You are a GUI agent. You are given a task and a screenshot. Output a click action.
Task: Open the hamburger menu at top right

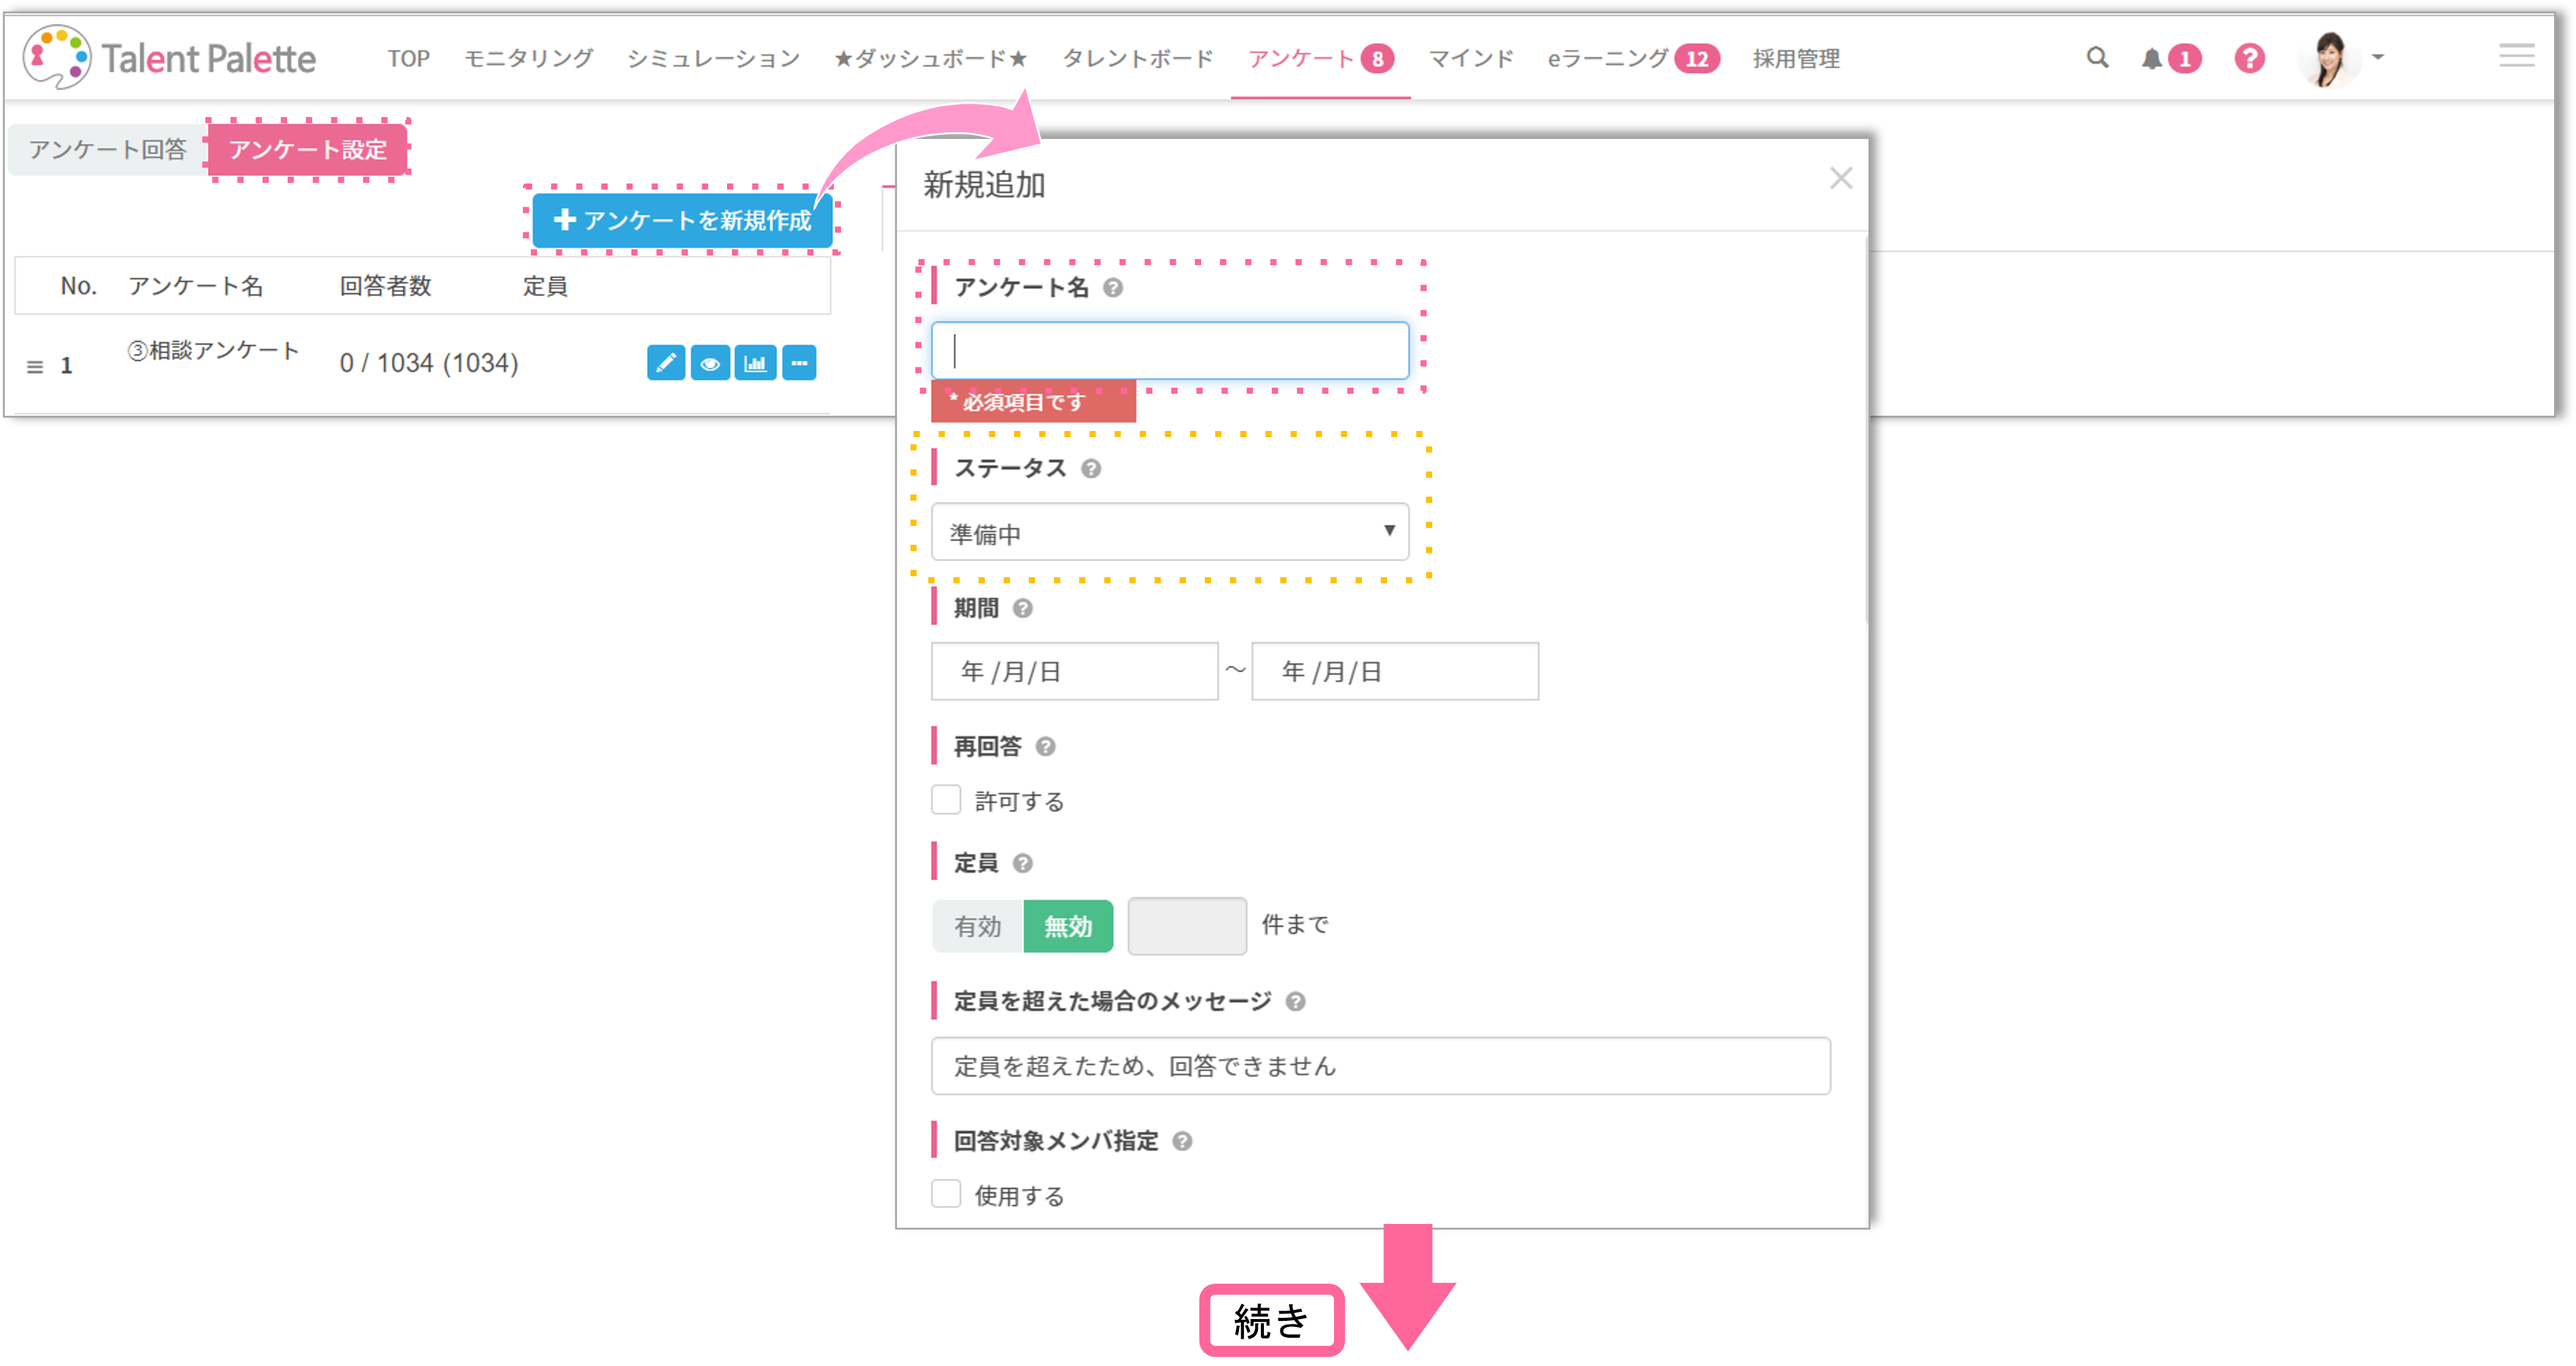tap(2516, 56)
